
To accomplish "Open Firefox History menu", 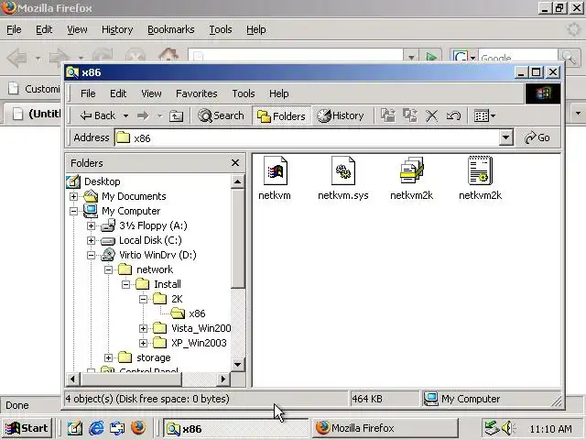I will [117, 29].
